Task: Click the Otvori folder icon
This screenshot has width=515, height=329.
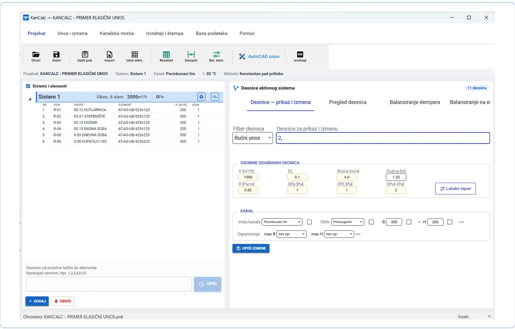Action: [x=36, y=55]
